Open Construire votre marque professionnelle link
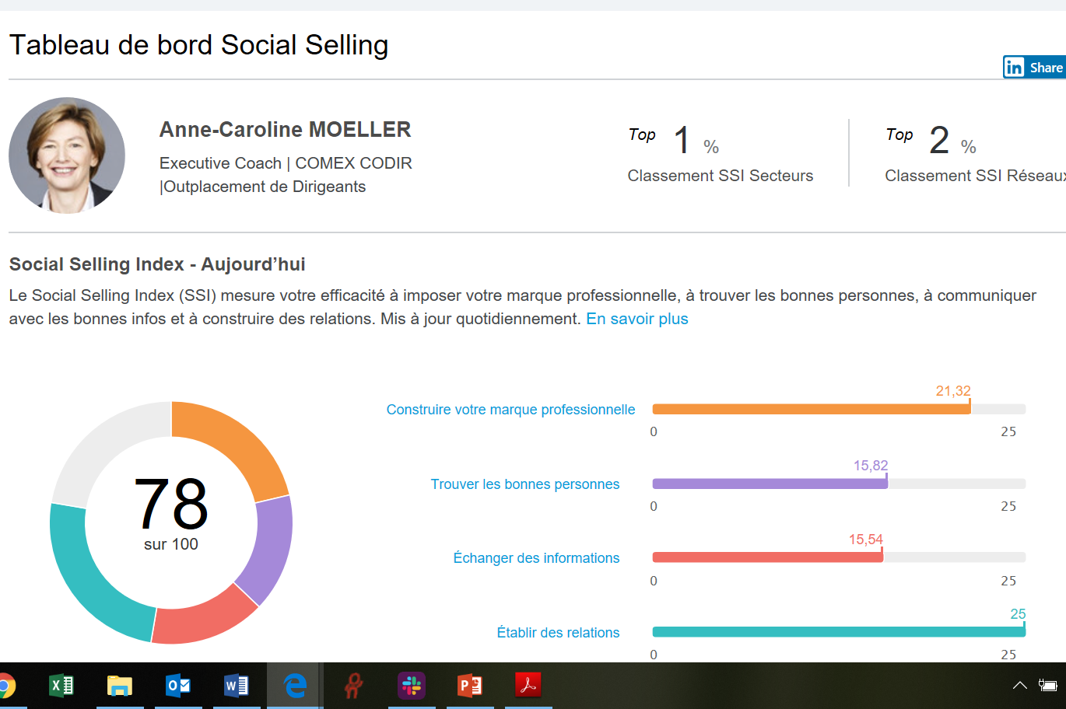 [x=510, y=410]
